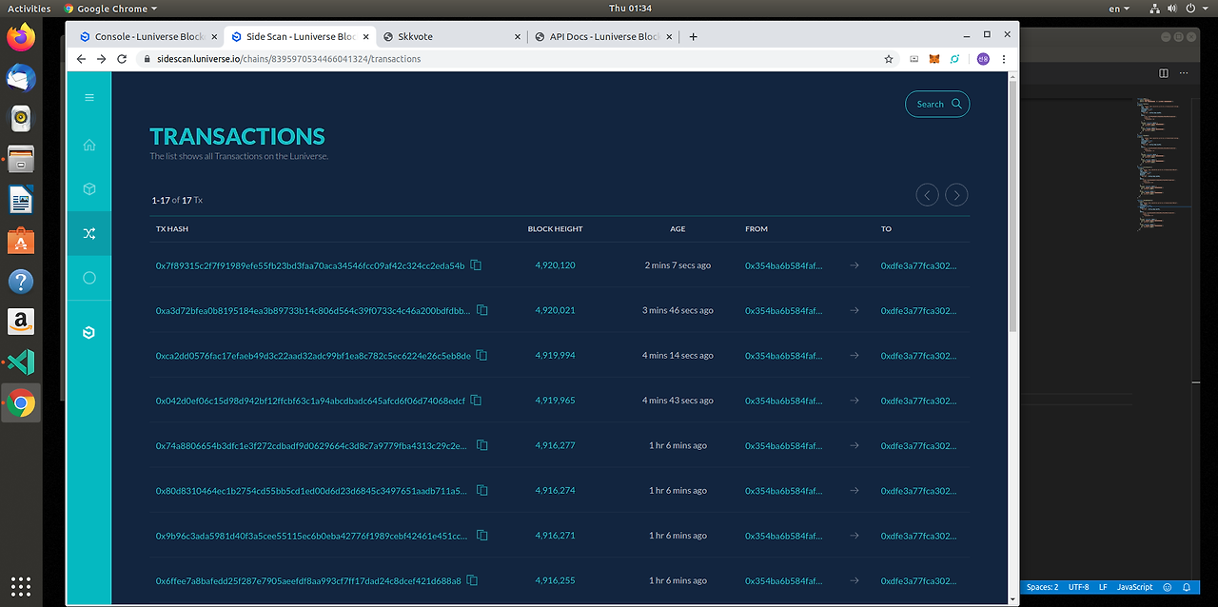Click the Luniverse logo icon in sidebar
Screen dimensions: 1218x607
tap(89, 332)
